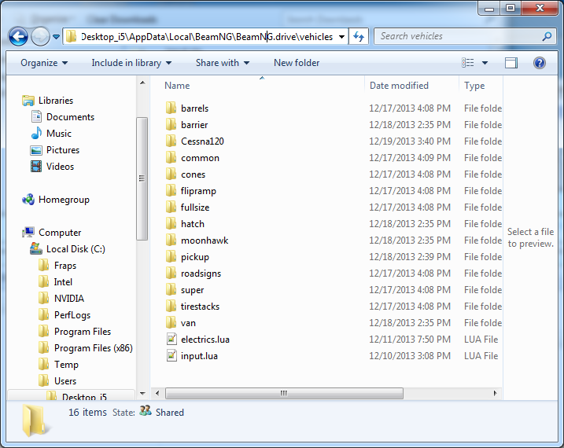Click the navigation pane vertical scrollbar thumb
This screenshot has height=448, width=564.
coord(142,178)
